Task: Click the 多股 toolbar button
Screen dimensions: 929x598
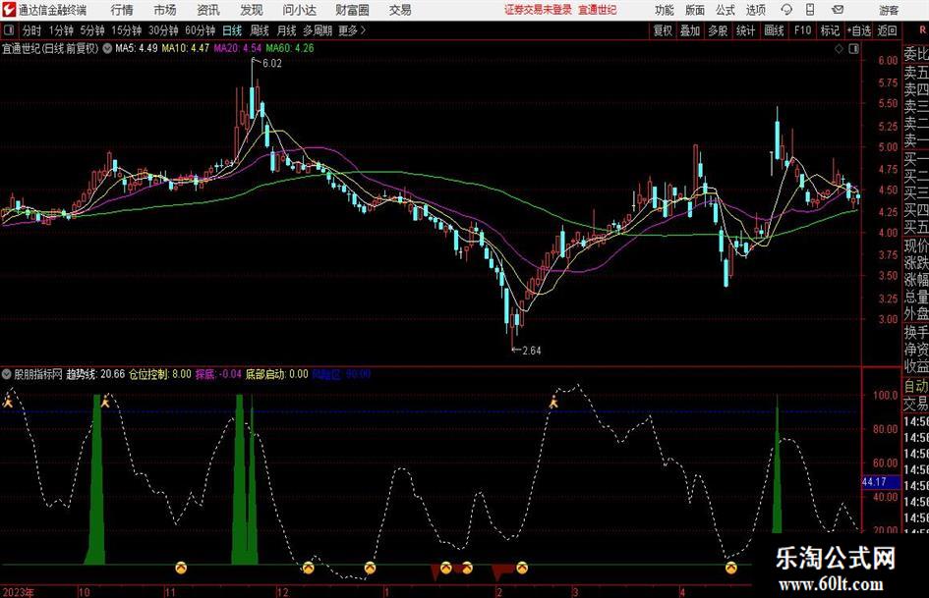Action: click(x=718, y=30)
